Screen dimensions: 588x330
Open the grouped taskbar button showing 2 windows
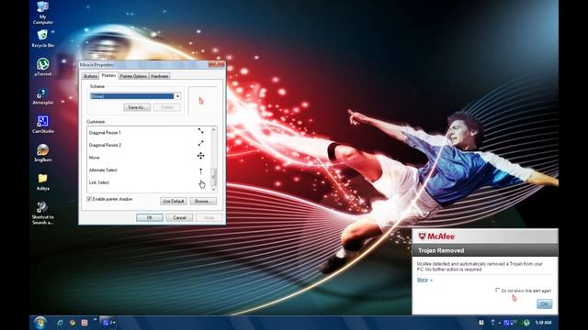coord(108,323)
